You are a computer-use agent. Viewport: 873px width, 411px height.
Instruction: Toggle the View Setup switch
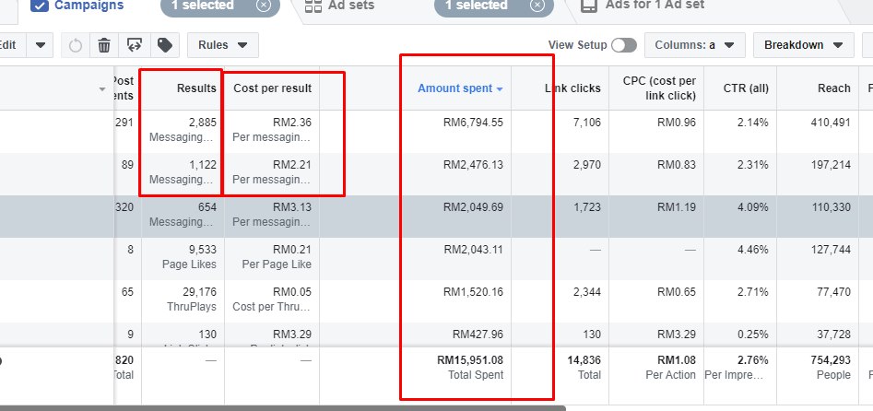click(x=623, y=45)
